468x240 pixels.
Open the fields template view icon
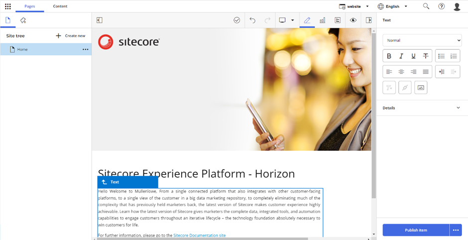coord(338,20)
